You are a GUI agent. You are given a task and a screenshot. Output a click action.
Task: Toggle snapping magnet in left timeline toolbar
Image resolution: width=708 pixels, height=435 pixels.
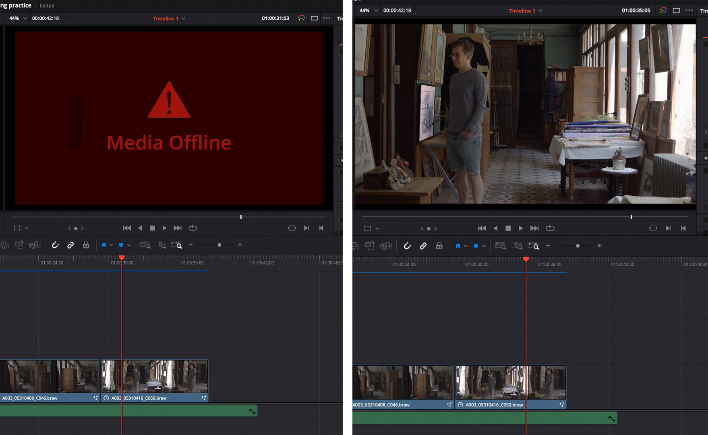click(x=55, y=245)
